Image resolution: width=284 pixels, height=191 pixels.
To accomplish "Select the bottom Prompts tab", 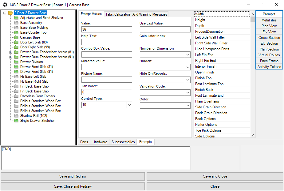I will pos(145,142).
